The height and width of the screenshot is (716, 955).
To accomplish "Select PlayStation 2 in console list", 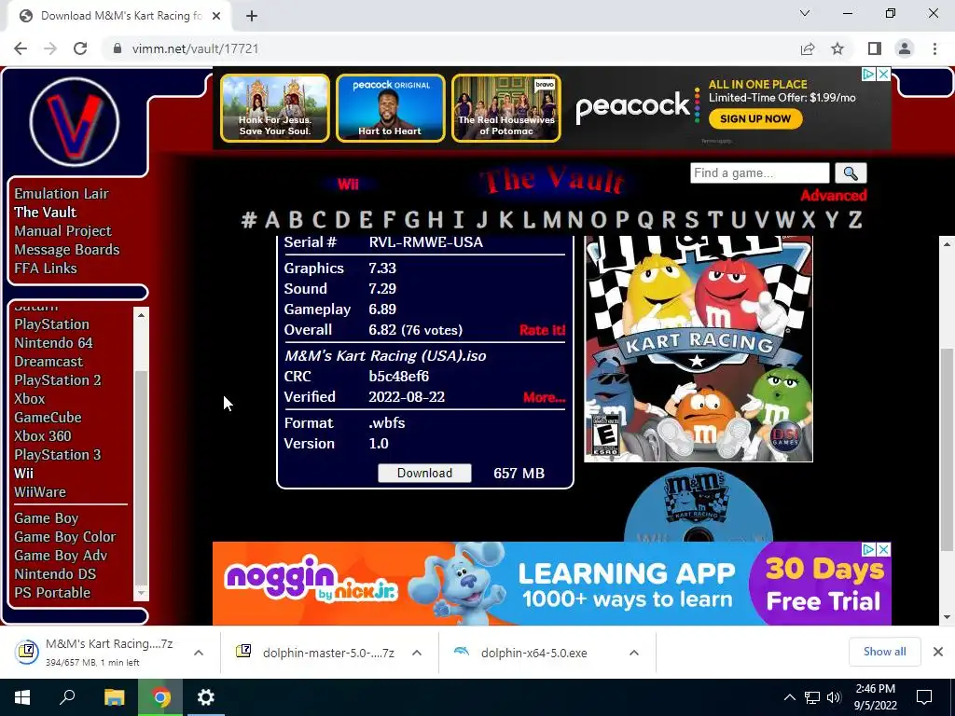I will tap(58, 380).
